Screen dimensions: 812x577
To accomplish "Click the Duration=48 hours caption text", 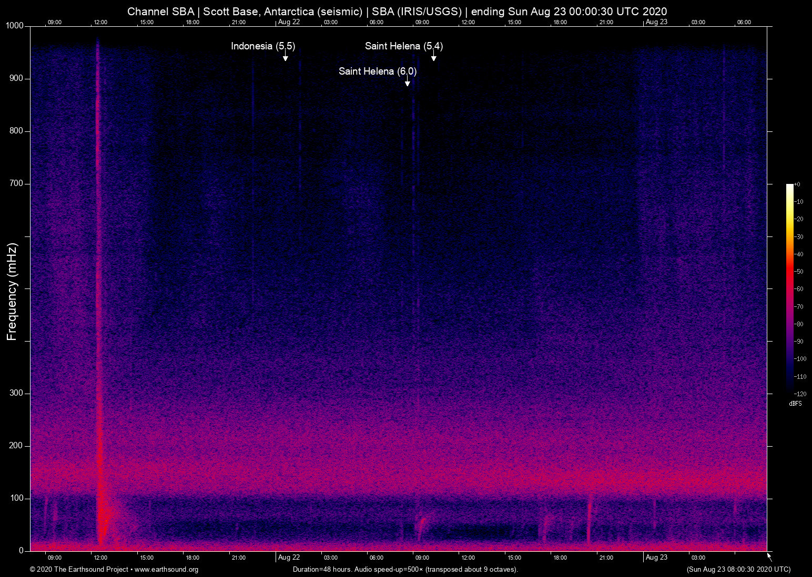I will (x=405, y=570).
